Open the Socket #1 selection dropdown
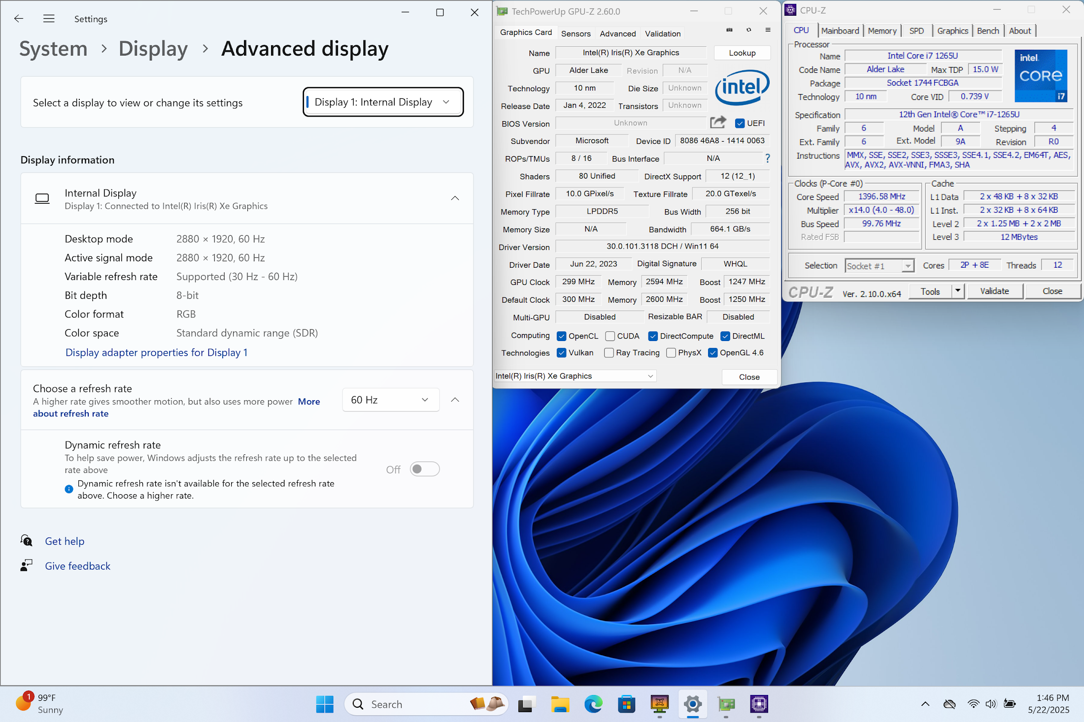The width and height of the screenshot is (1084, 722). pyautogui.click(x=880, y=266)
